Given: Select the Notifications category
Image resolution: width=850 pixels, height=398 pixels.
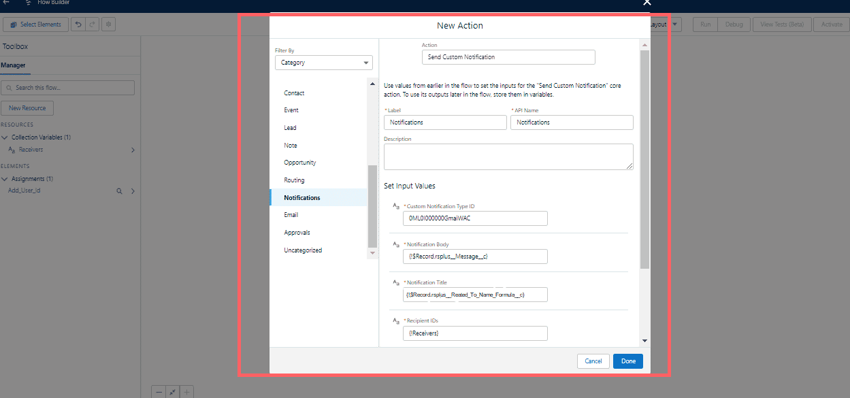Looking at the screenshot, I should [x=318, y=198].
